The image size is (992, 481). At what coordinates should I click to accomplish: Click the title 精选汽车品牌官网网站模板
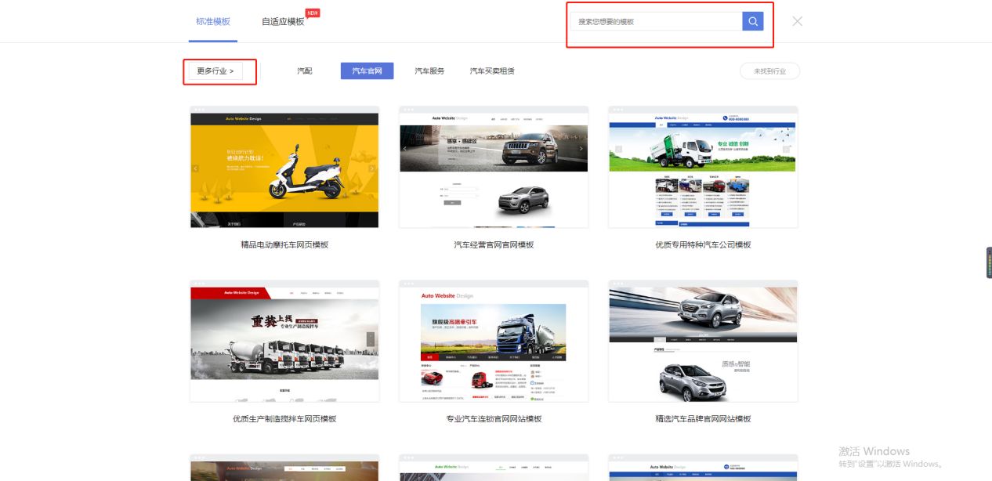703,419
